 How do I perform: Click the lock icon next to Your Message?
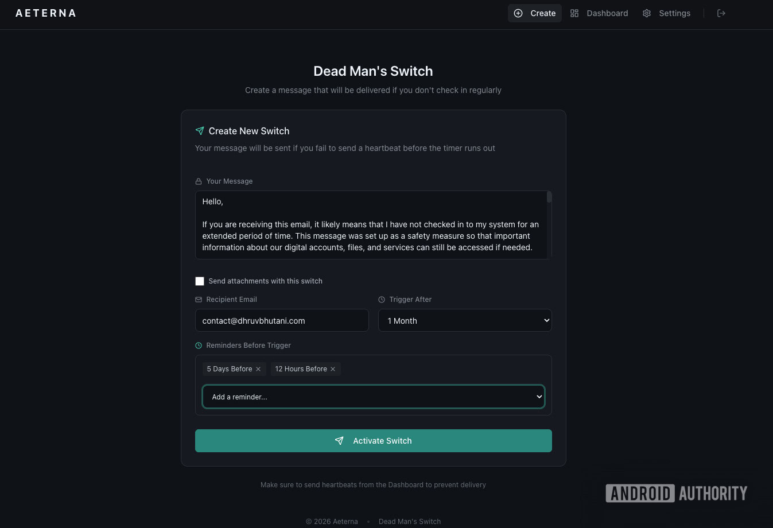[x=199, y=181]
